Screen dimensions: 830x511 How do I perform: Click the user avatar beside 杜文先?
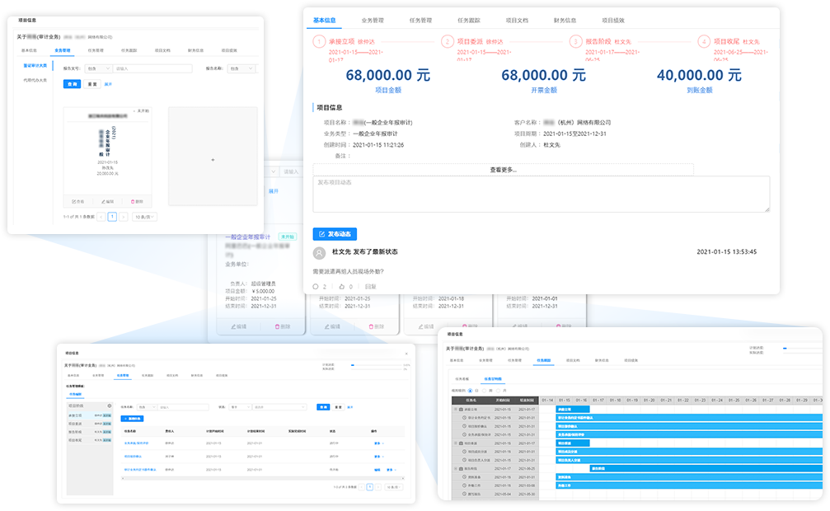(319, 252)
